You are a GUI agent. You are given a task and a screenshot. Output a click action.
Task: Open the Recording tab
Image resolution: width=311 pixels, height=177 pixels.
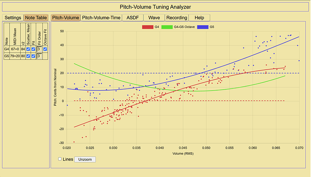tap(177, 18)
